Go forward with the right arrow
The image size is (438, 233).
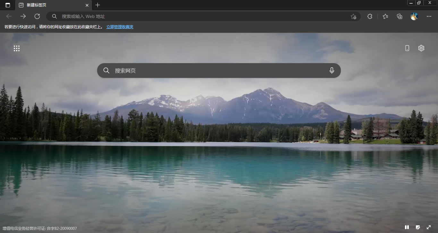click(23, 16)
